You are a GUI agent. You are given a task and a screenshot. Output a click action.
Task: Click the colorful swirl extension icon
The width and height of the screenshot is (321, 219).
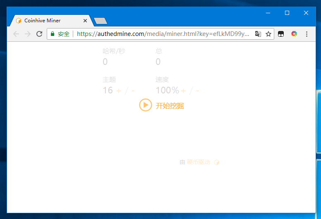294,34
